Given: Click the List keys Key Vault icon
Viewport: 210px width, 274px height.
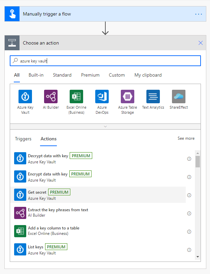Looking at the screenshot, I should coord(20,249).
